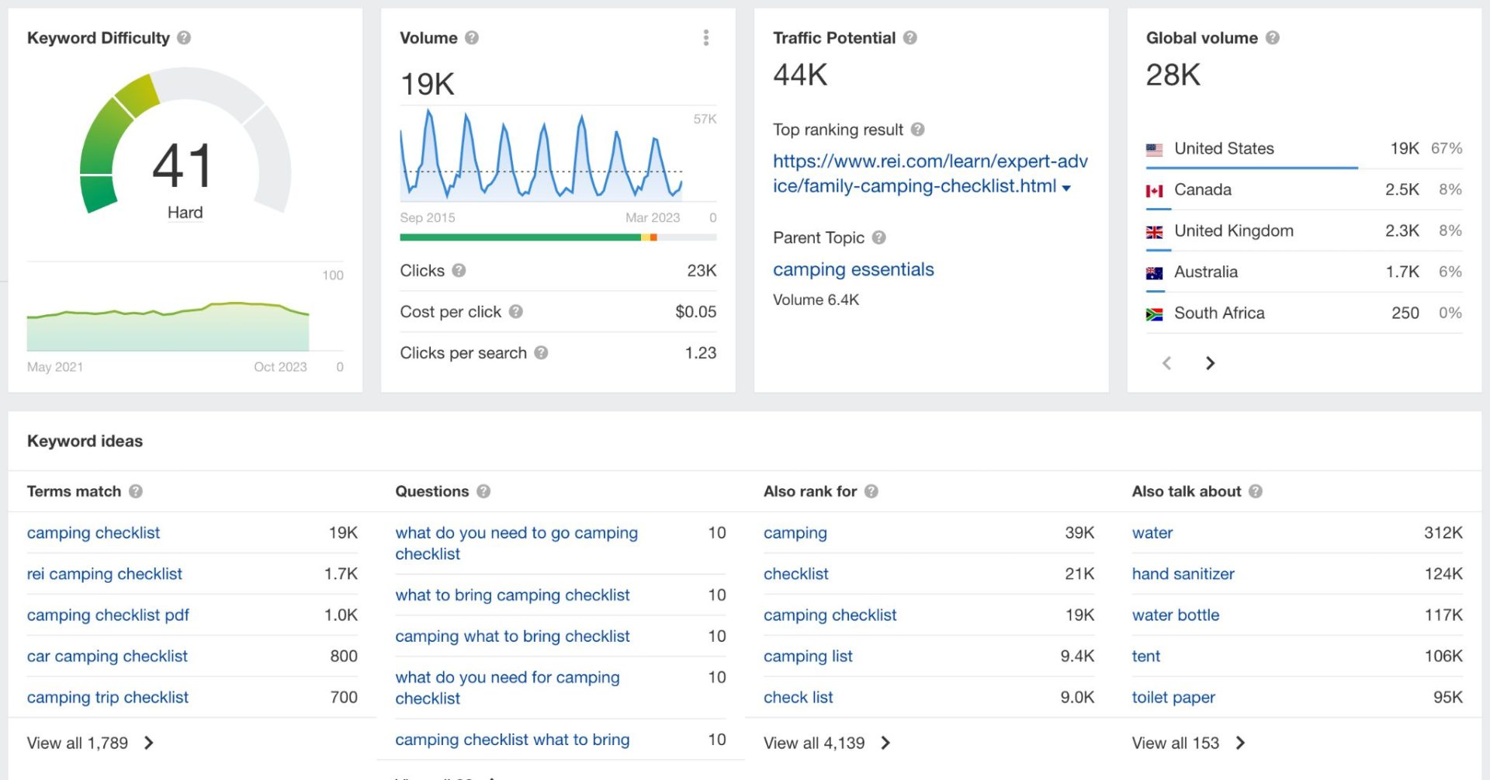The height and width of the screenshot is (780, 1490).
Task: Open 'camping list' keyword
Action: (x=808, y=656)
